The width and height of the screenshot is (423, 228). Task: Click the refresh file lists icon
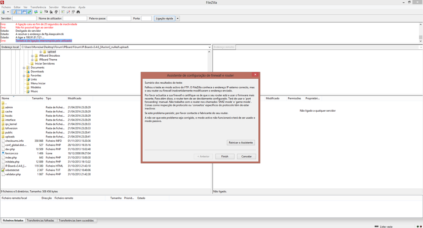36,12
